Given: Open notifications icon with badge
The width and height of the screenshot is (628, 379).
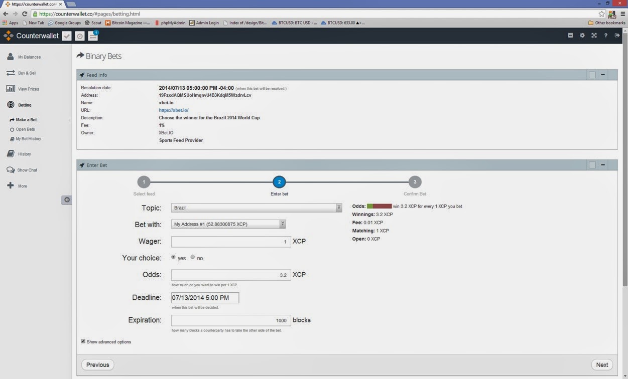Looking at the screenshot, I should click(x=93, y=36).
